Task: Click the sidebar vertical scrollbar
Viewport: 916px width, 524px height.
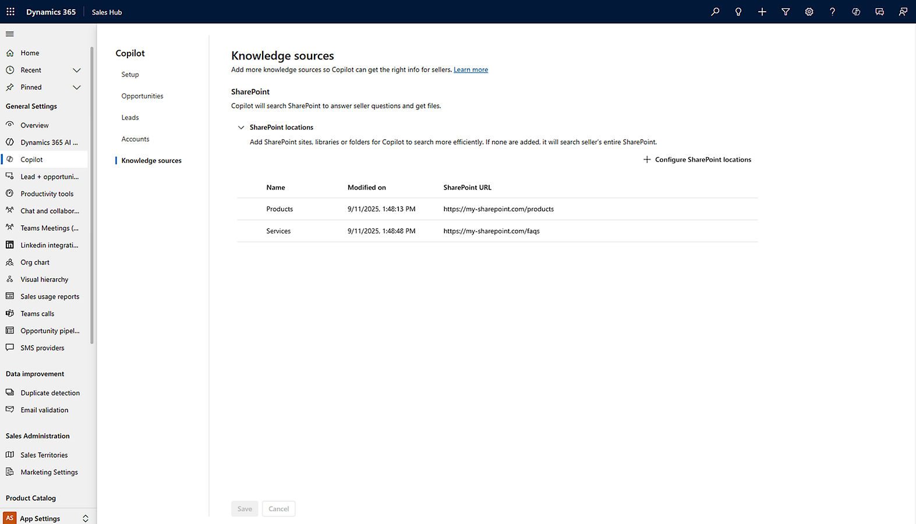Action: [92, 195]
